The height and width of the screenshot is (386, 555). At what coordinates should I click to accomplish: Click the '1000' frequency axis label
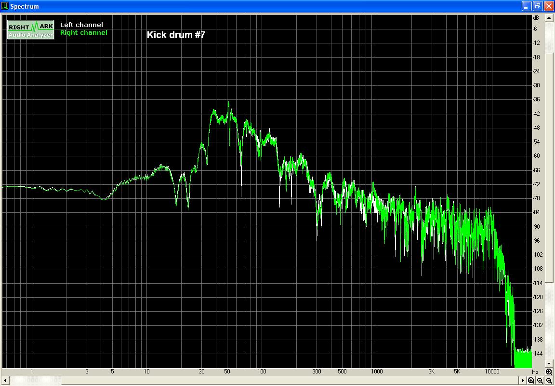[377, 372]
